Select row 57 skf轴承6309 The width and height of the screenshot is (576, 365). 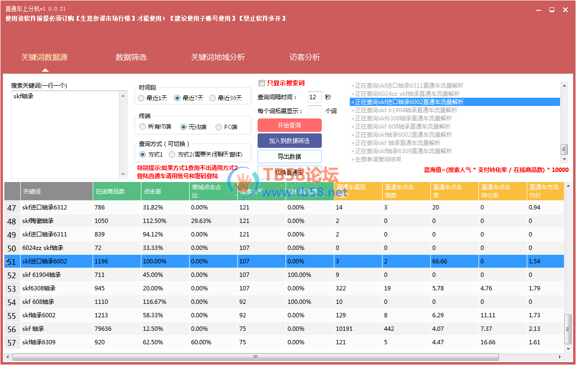pos(284,342)
